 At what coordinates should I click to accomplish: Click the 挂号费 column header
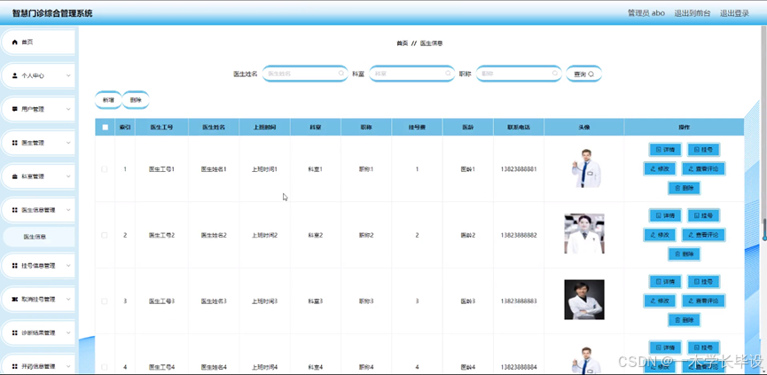(417, 127)
